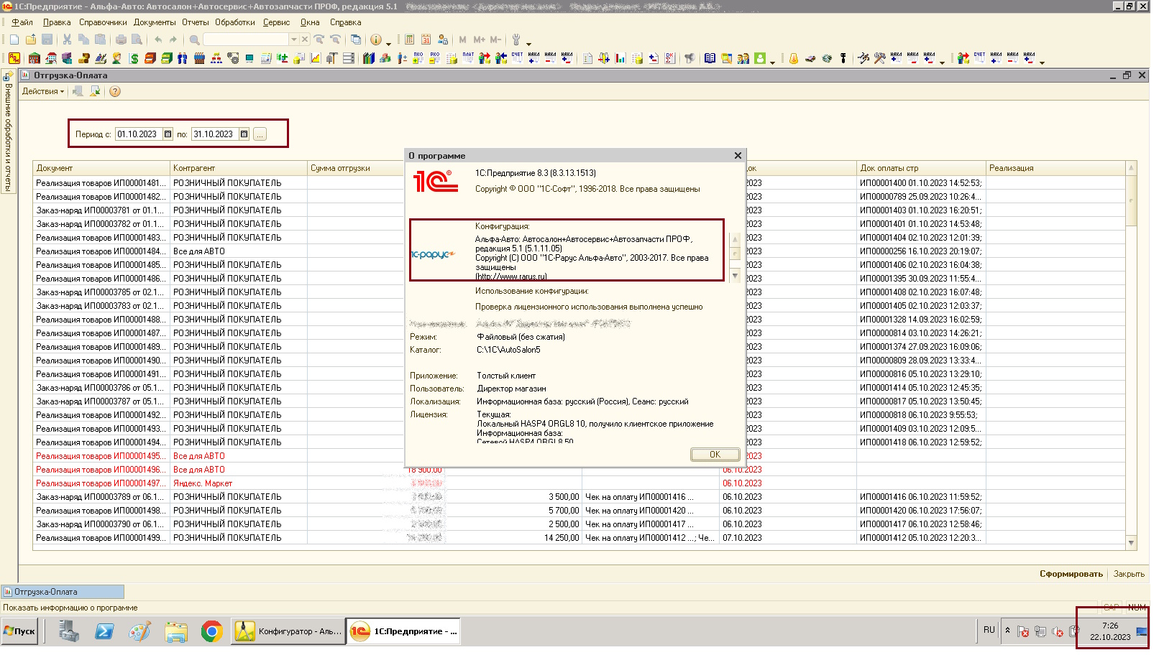Screen dimensions: 1159x655
Task: Select the Яндекс. Маркет contractor cell
Action: (239, 483)
